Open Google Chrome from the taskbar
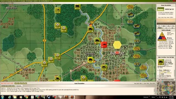Viewport: 176px width, 99px height. click(x=26, y=97)
